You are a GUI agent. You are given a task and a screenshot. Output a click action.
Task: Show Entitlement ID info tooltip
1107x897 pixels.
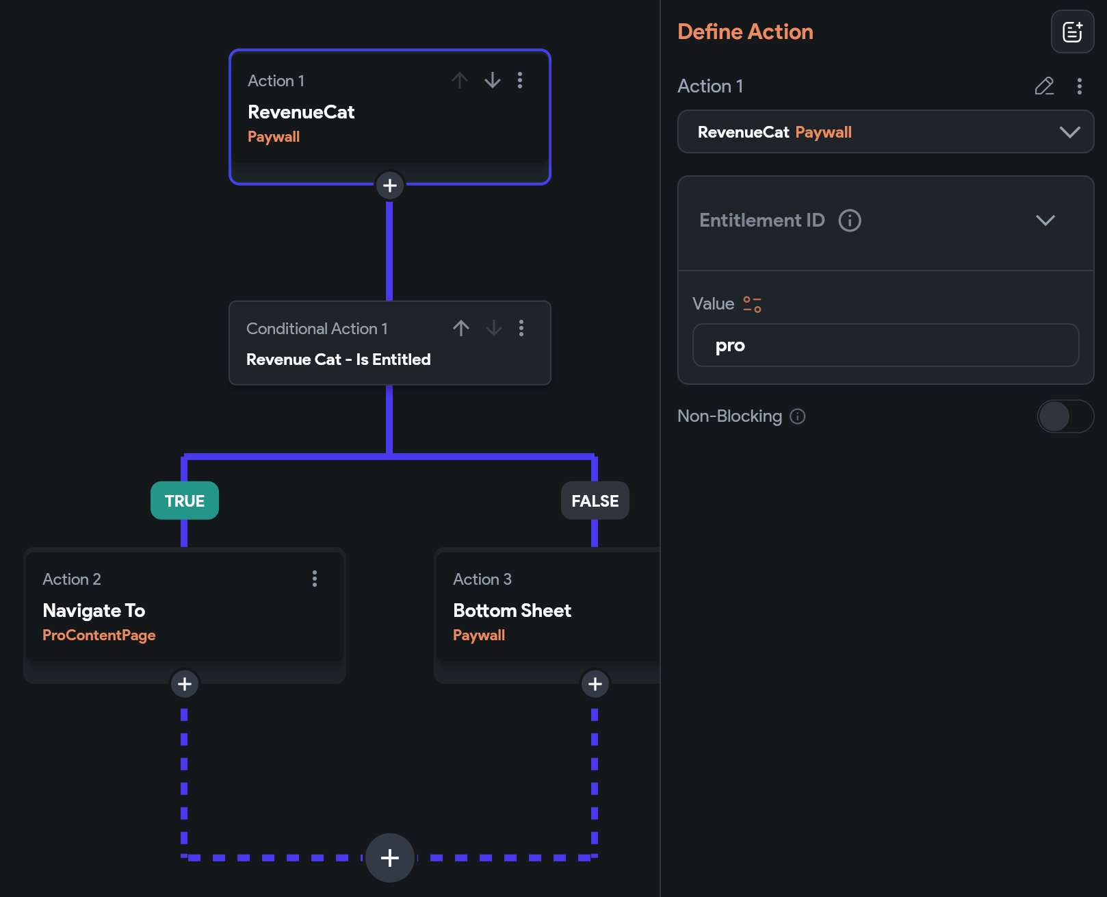click(x=850, y=220)
